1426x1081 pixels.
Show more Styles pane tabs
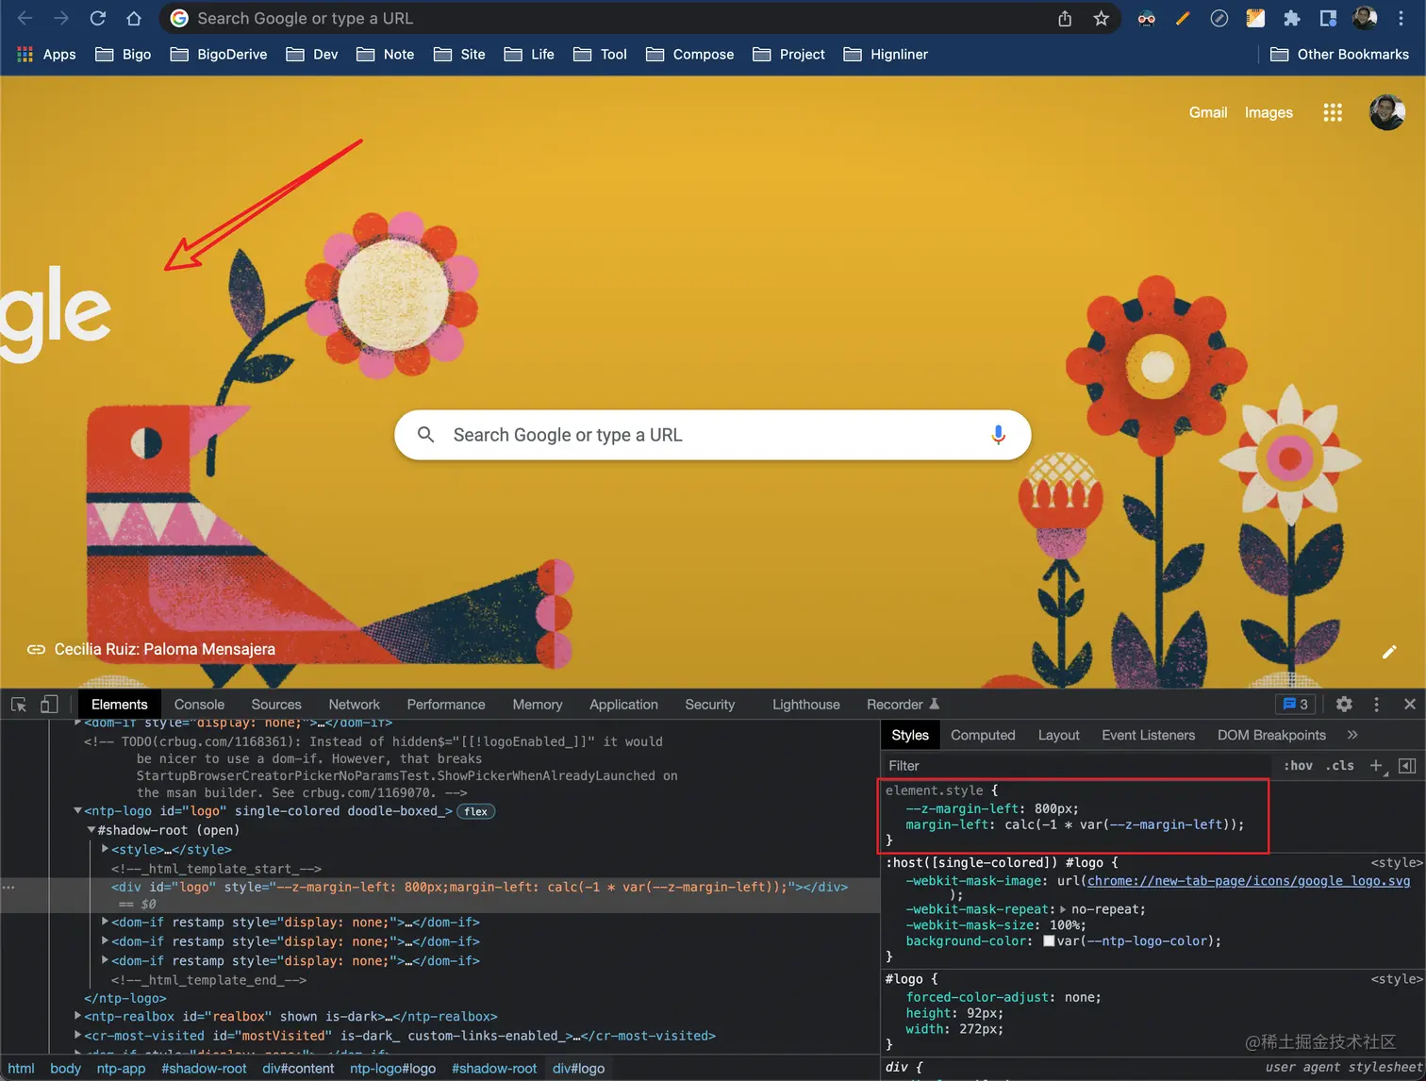click(x=1352, y=735)
